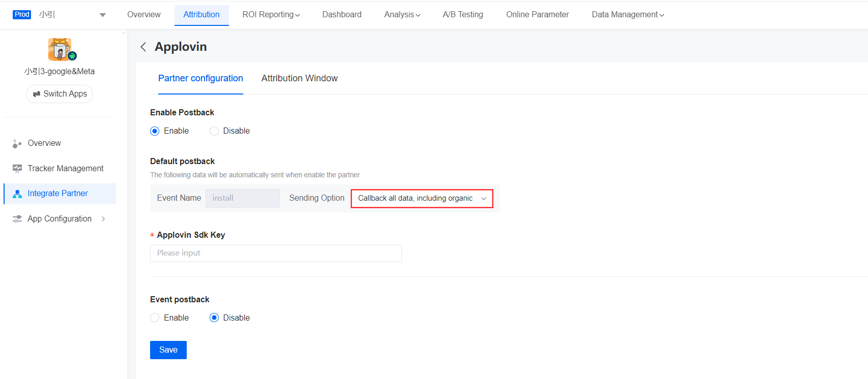Click the Applovin page title
Image resolution: width=868 pixels, height=379 pixels.
pos(181,47)
